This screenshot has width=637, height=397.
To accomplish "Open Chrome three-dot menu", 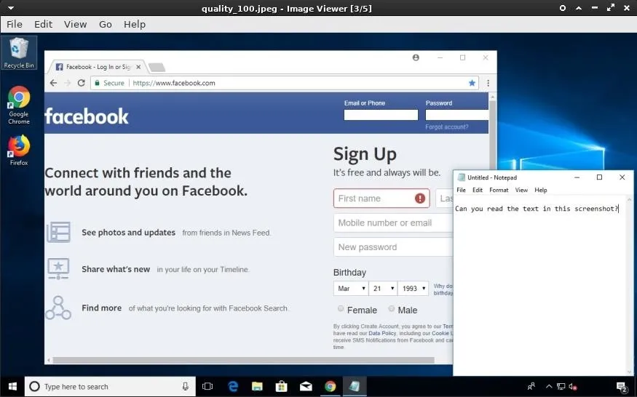I will pos(488,83).
